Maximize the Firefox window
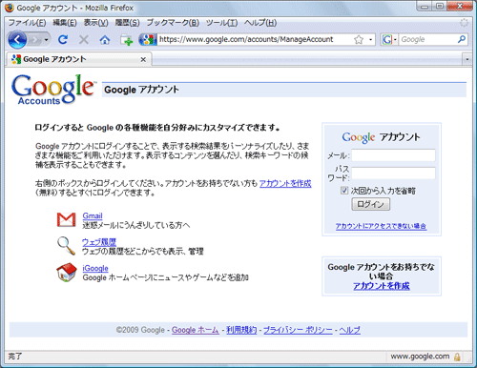 [440, 7]
